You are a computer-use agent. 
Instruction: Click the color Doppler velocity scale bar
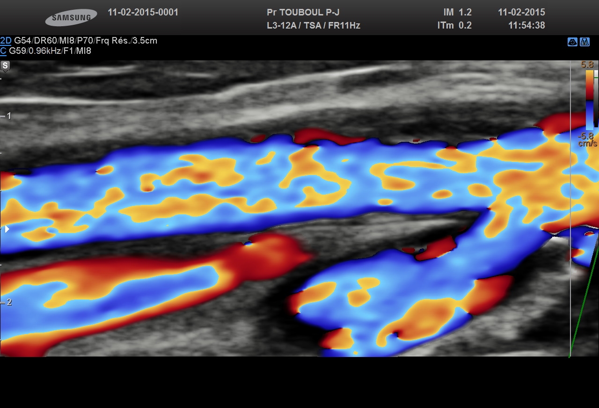[589, 98]
